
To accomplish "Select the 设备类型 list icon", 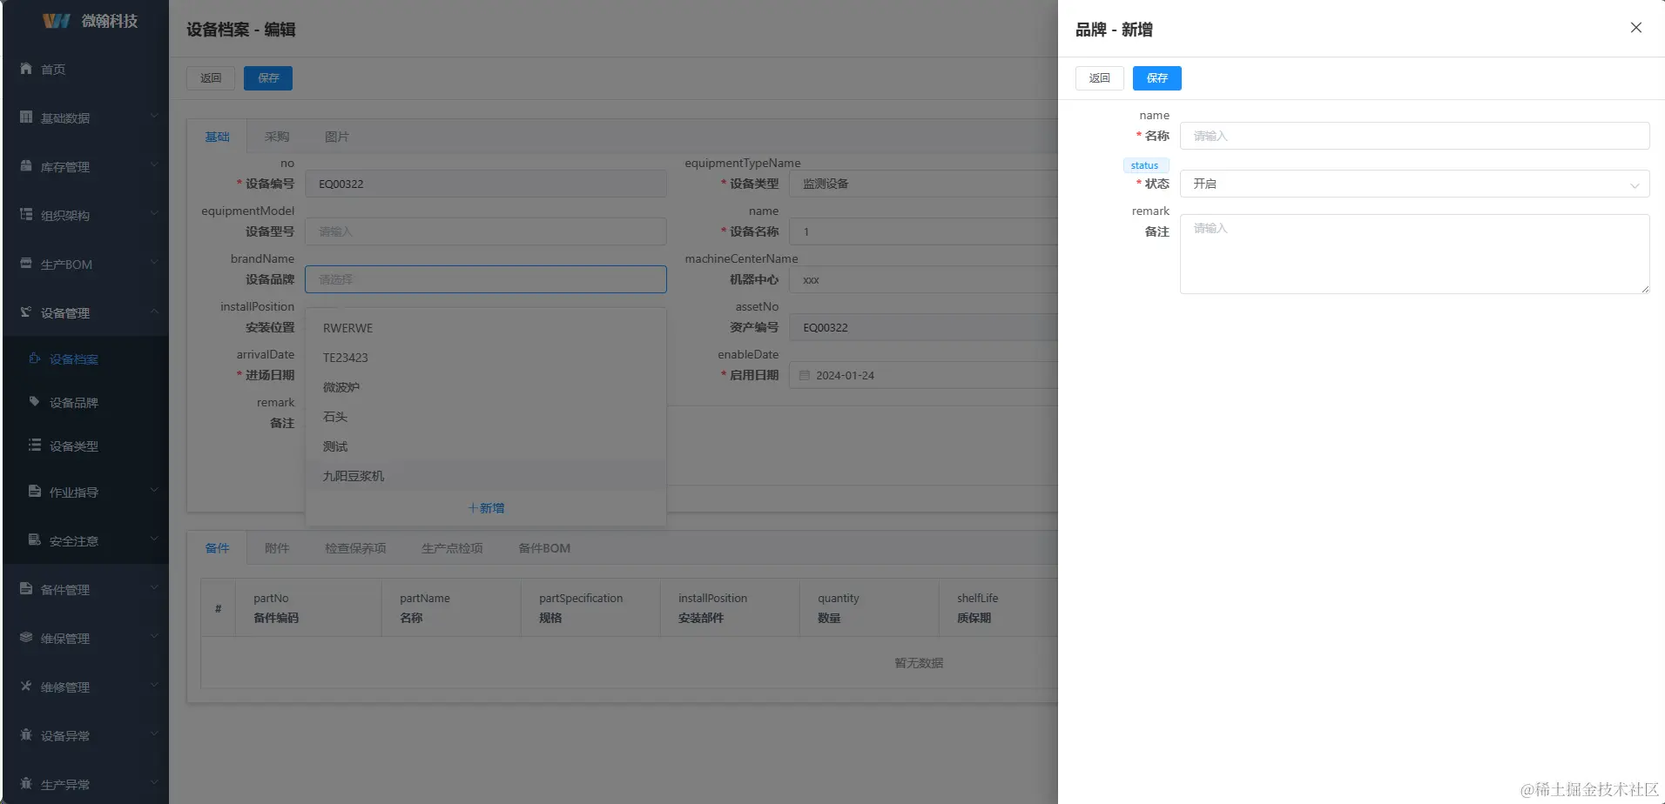I will tap(35, 446).
